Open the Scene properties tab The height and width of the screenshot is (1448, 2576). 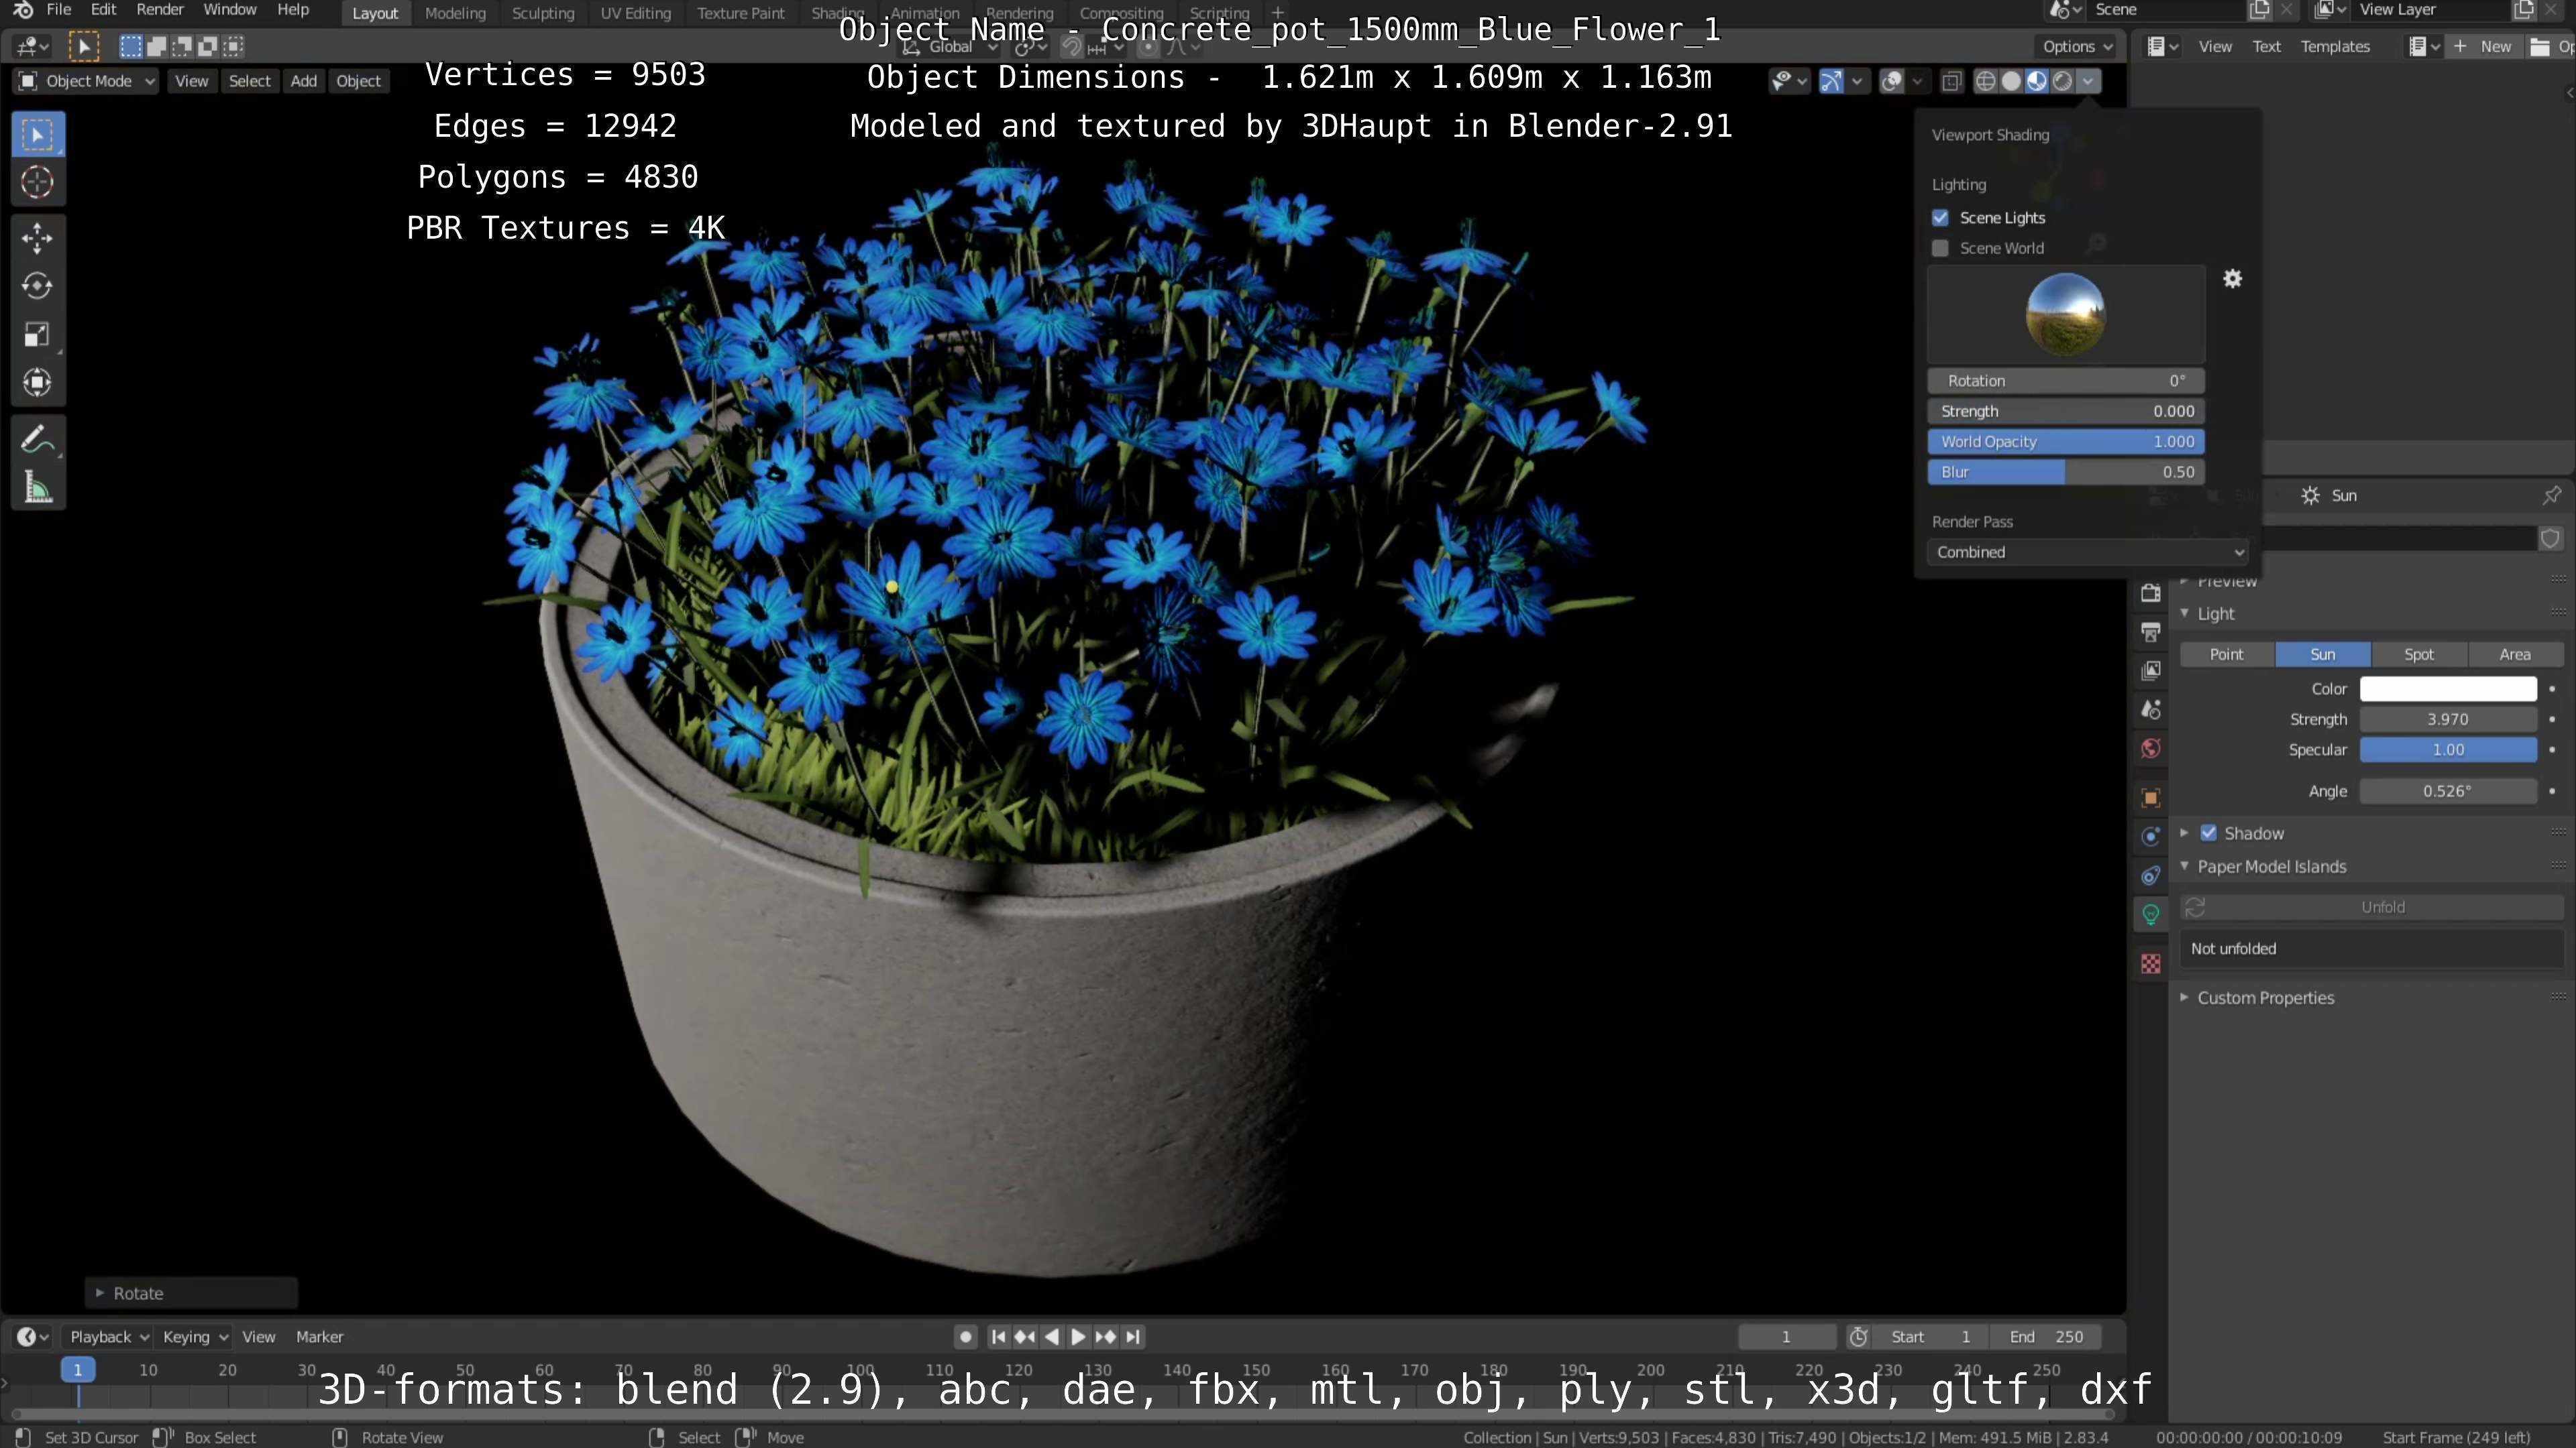click(x=2151, y=709)
